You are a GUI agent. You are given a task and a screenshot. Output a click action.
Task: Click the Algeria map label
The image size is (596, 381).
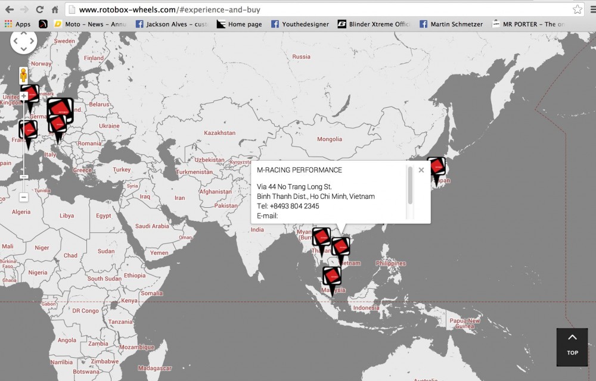[21, 212]
